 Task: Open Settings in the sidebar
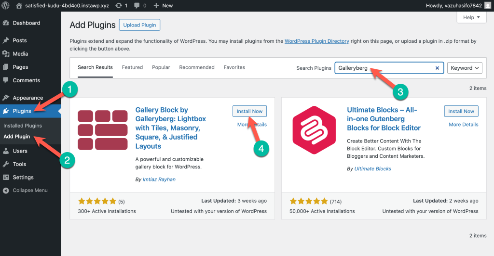click(x=23, y=177)
